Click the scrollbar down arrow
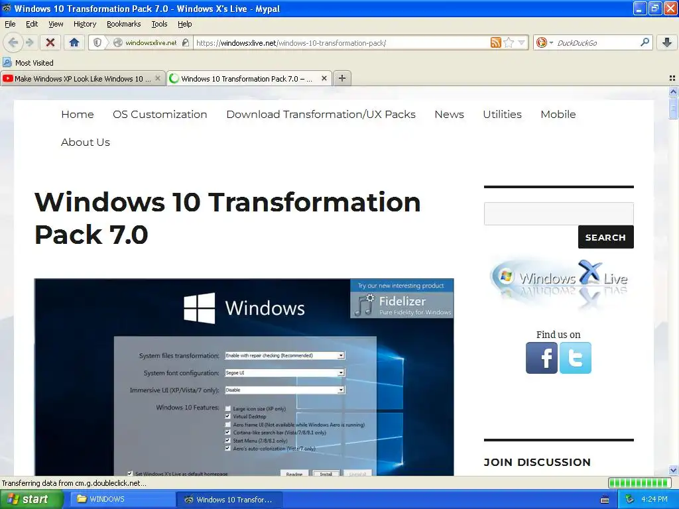 click(x=673, y=470)
